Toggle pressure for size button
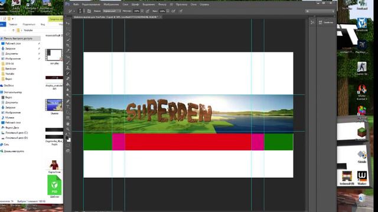This screenshot has height=212, width=378. (x=181, y=11)
